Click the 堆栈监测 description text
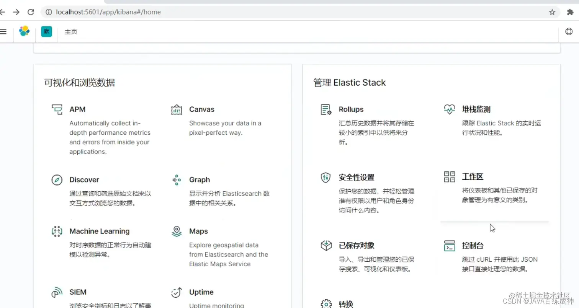Screen dimensions: 579x308 coord(501,128)
